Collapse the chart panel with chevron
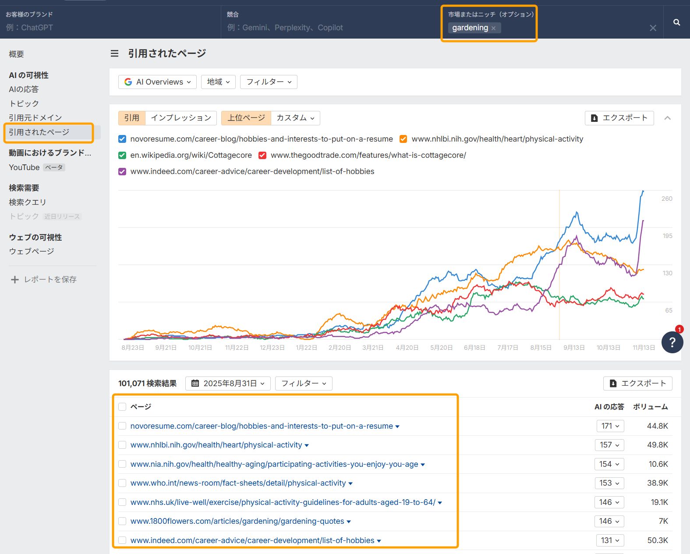This screenshot has height=554, width=690. click(667, 118)
